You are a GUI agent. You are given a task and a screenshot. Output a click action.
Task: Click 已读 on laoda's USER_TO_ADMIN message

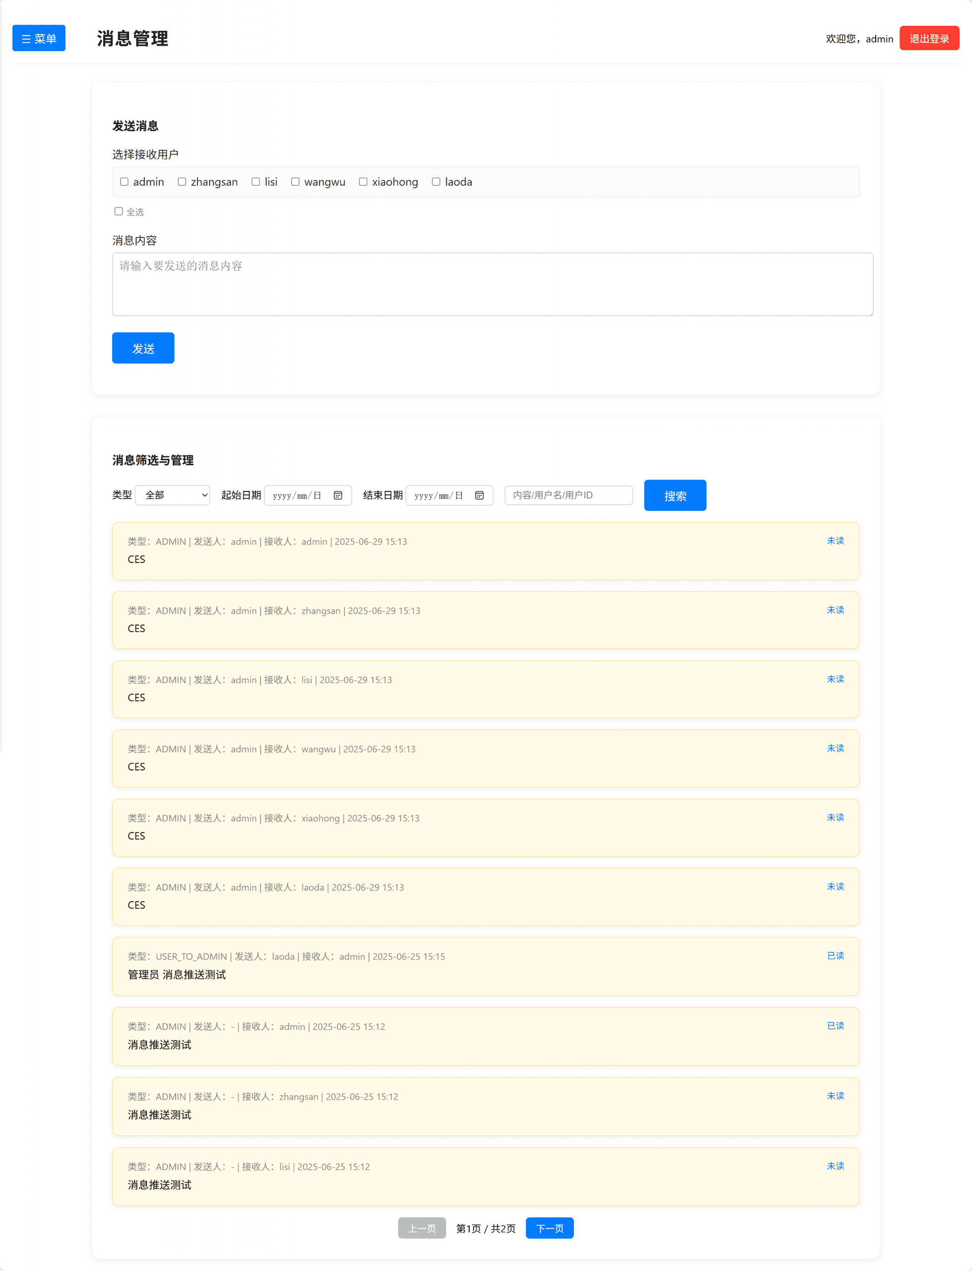pyautogui.click(x=835, y=956)
